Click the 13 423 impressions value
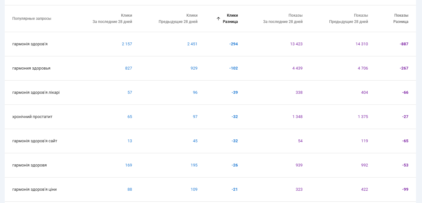This screenshot has height=203, width=422. click(296, 44)
